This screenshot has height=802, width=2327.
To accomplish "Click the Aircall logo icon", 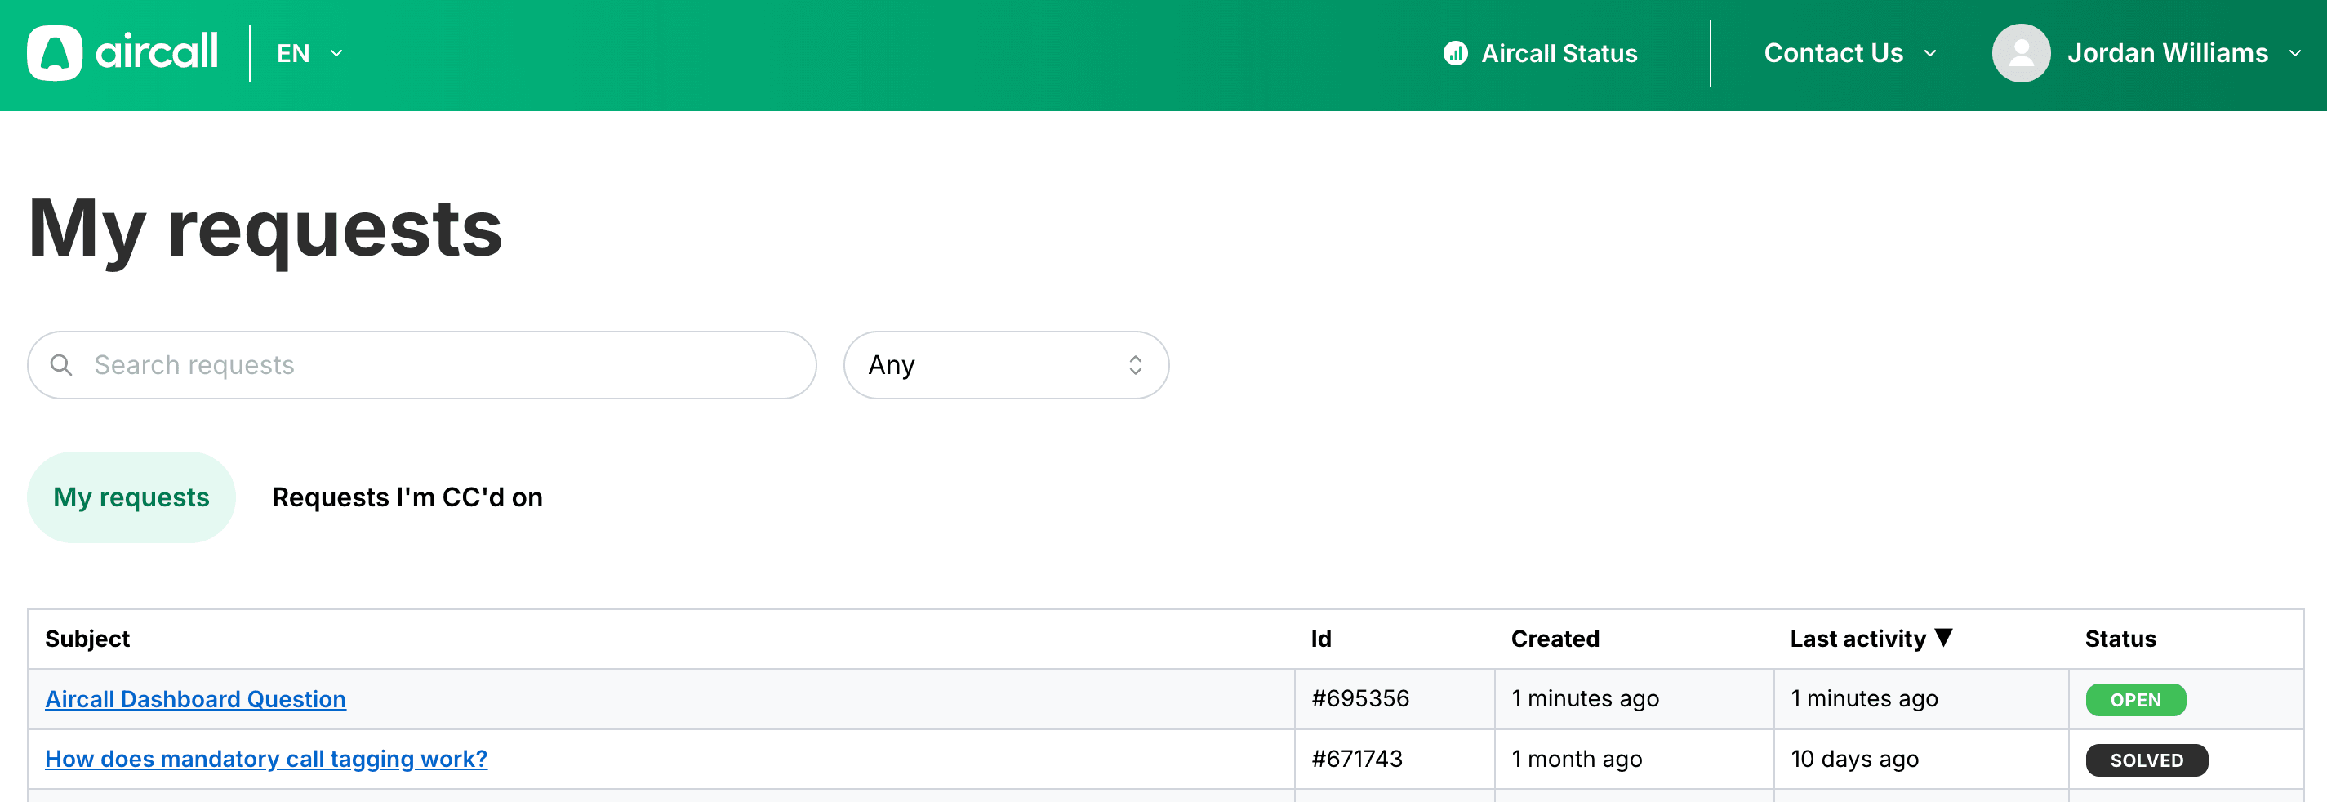I will click(x=55, y=53).
